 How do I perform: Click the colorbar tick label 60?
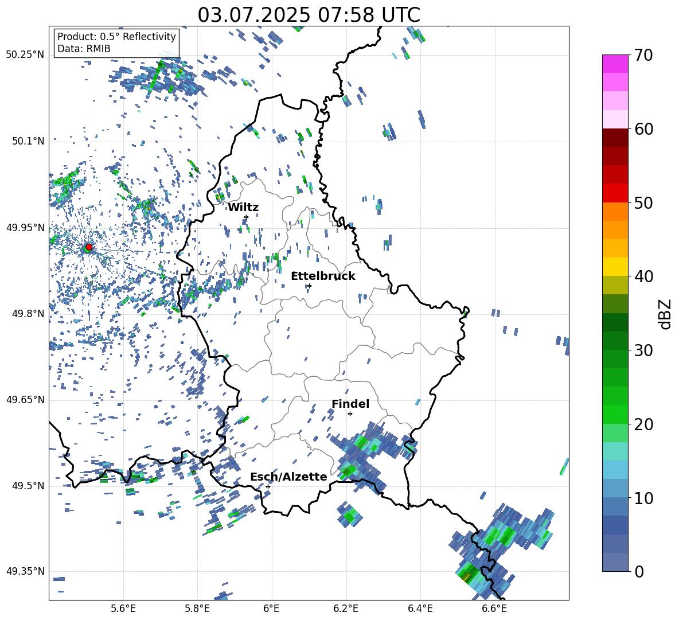(644, 129)
